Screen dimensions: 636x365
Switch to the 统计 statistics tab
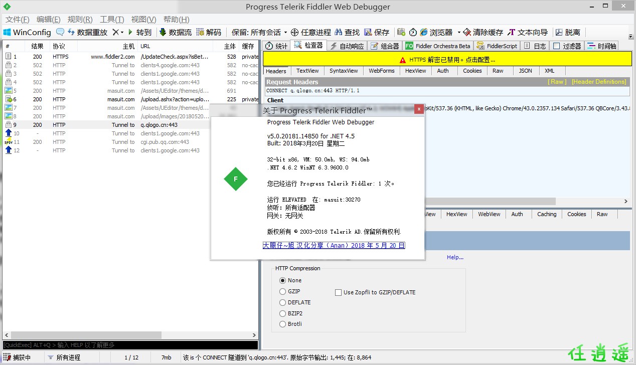[276, 46]
